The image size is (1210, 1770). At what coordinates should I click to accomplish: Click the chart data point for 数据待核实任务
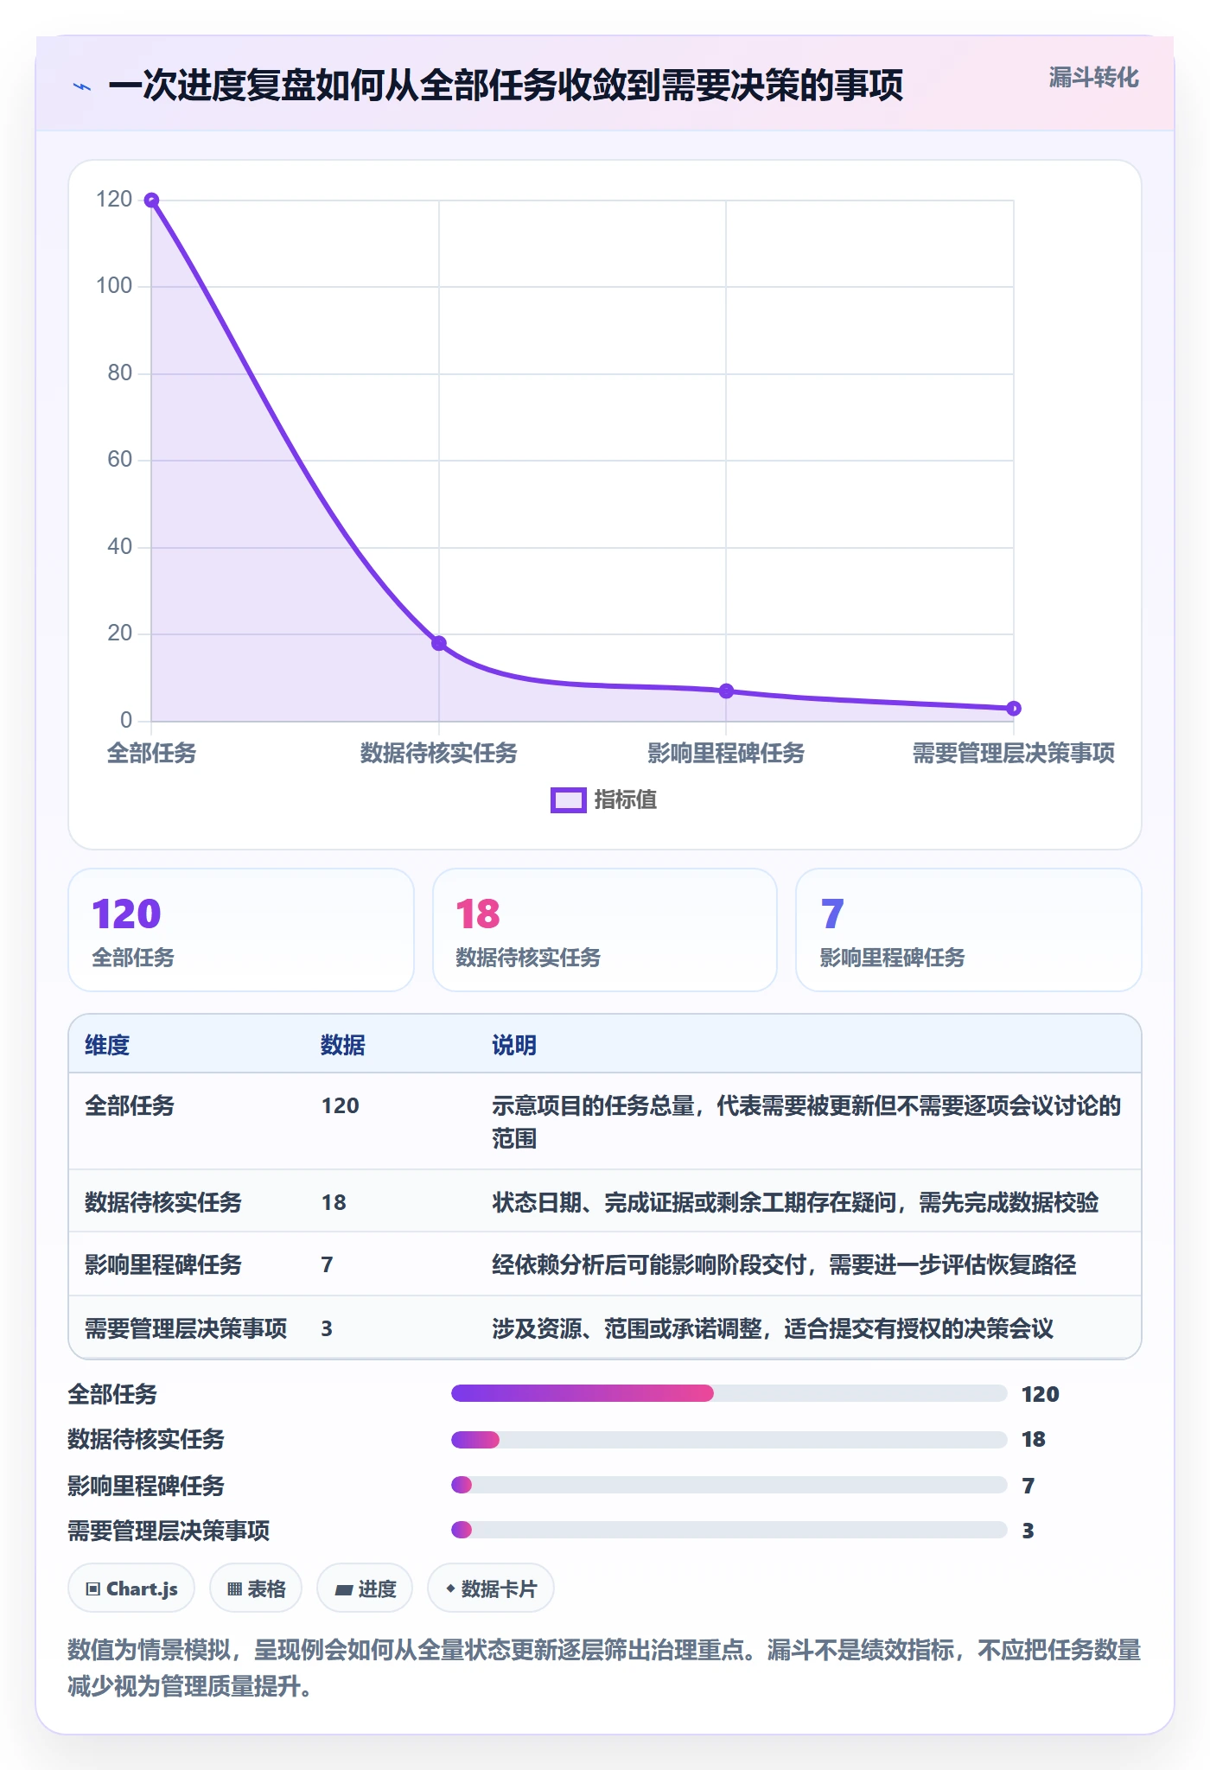(x=439, y=643)
